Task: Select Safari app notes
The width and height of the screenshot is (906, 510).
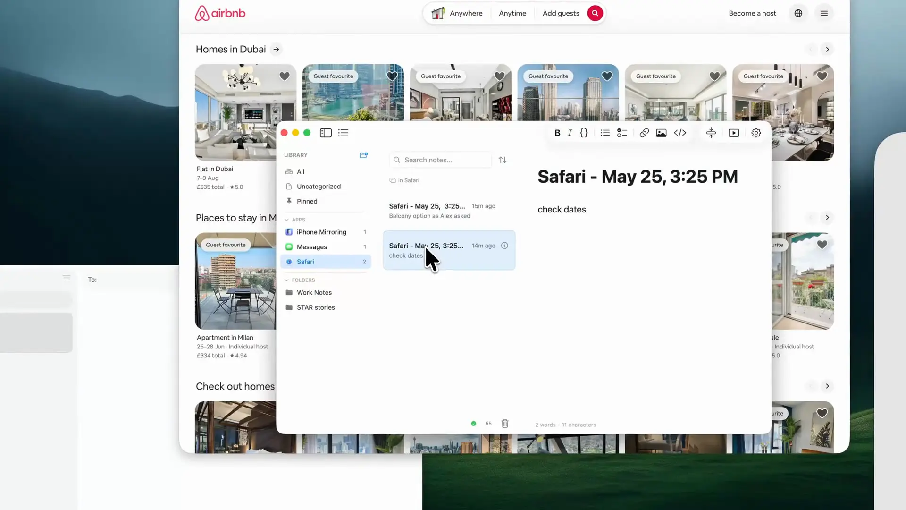Action: (326, 262)
